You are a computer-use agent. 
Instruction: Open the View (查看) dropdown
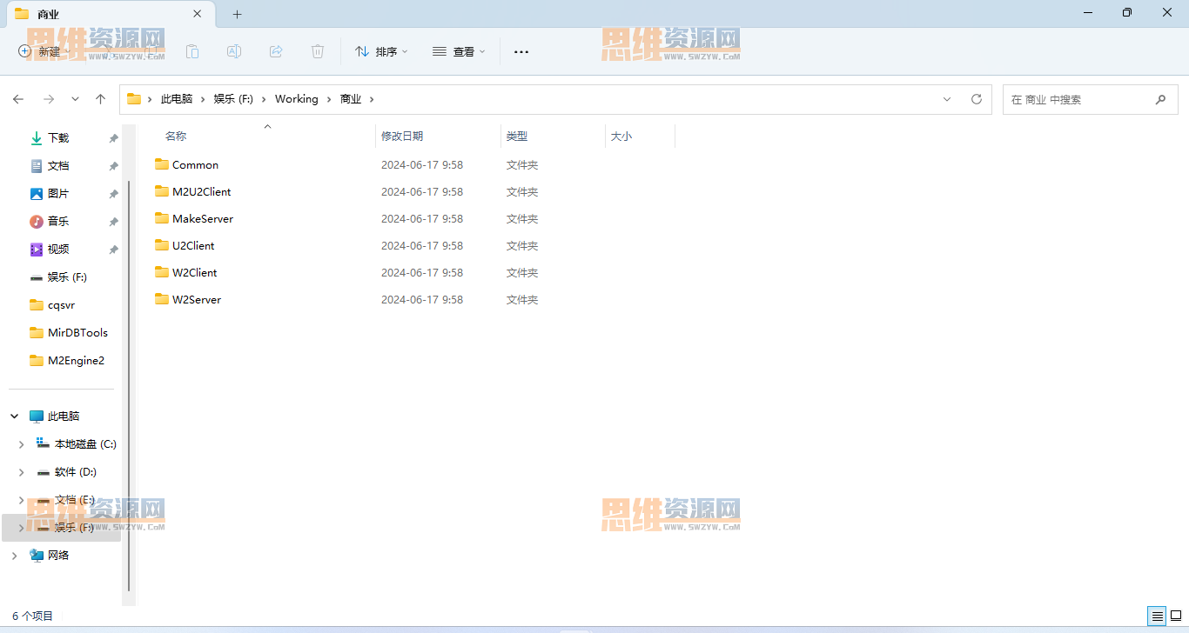(x=459, y=51)
